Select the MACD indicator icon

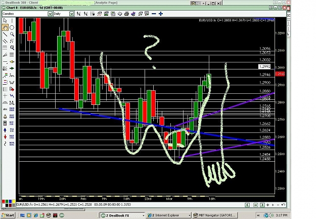[x=12, y=130]
